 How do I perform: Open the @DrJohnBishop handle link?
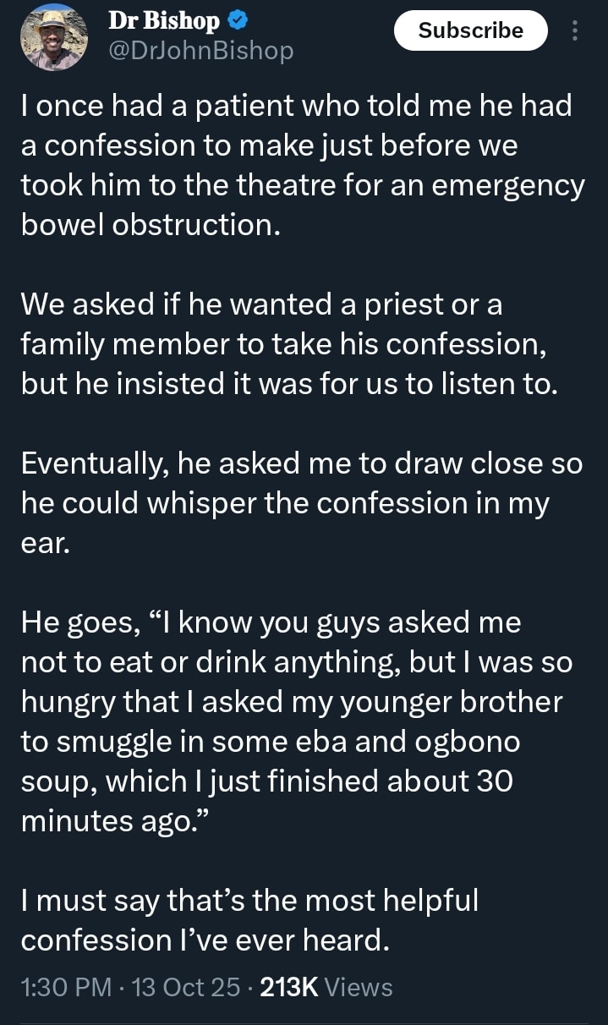(x=201, y=52)
